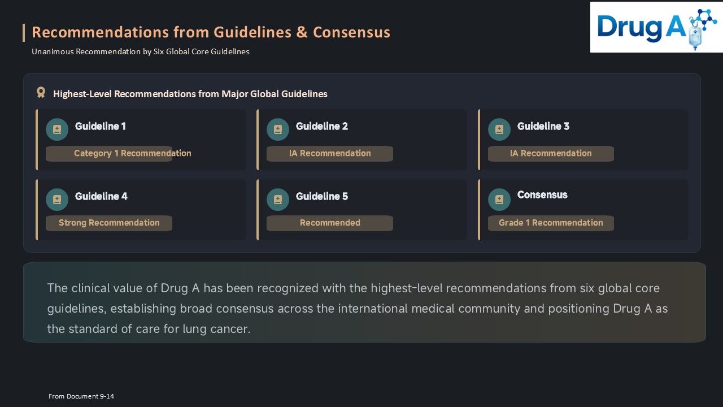Select the Grade 1 Recommendation badge
Viewport: 723px width, 407px height.
(551, 223)
